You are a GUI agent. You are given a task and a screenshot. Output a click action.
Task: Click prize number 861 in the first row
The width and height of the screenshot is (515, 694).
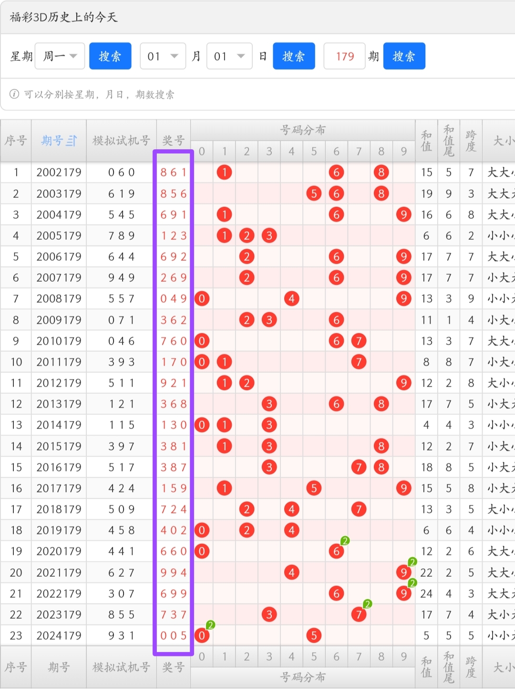click(x=173, y=173)
